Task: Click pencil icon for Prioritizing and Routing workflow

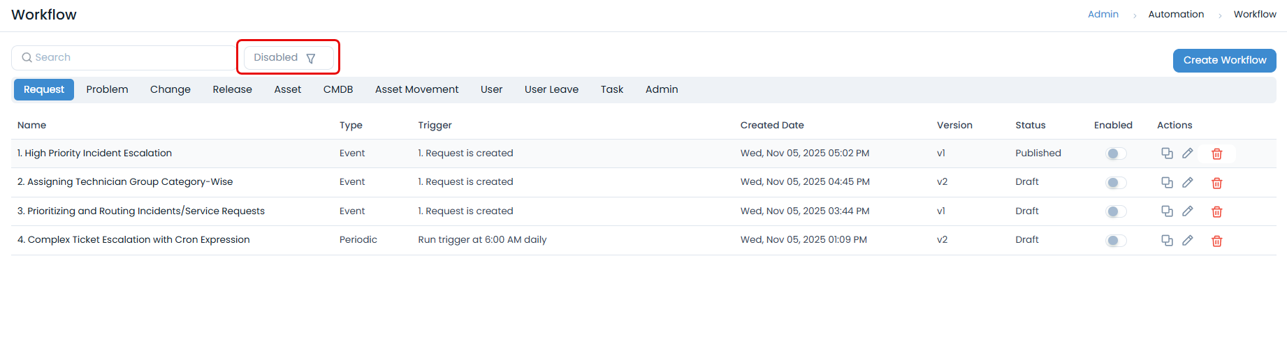Action: (x=1187, y=211)
